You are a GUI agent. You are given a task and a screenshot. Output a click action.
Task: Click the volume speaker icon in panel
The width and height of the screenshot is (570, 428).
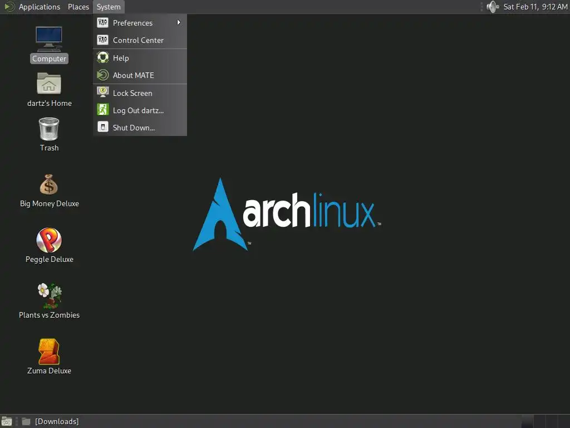click(x=493, y=7)
